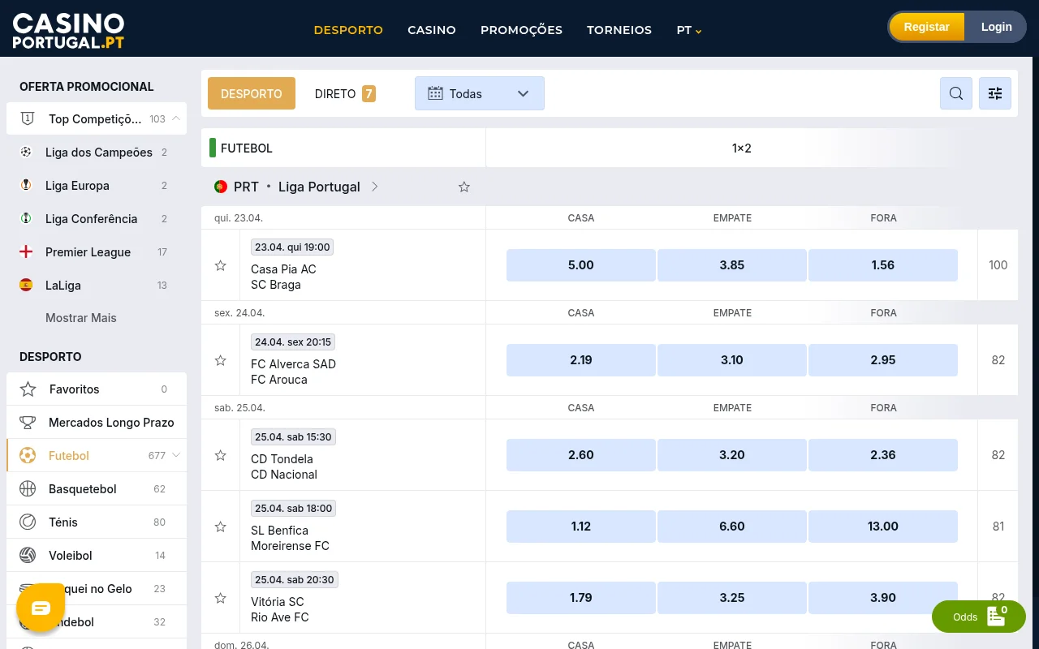Open the PROMOÇÕES navigation tab
This screenshot has height=649, width=1039.
coord(521,30)
